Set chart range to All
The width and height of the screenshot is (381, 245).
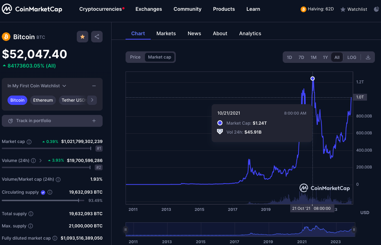click(x=337, y=57)
